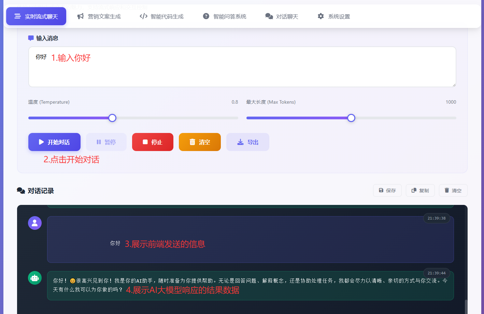
Task: Click the message icon next to 输入消息
Action: 31,38
